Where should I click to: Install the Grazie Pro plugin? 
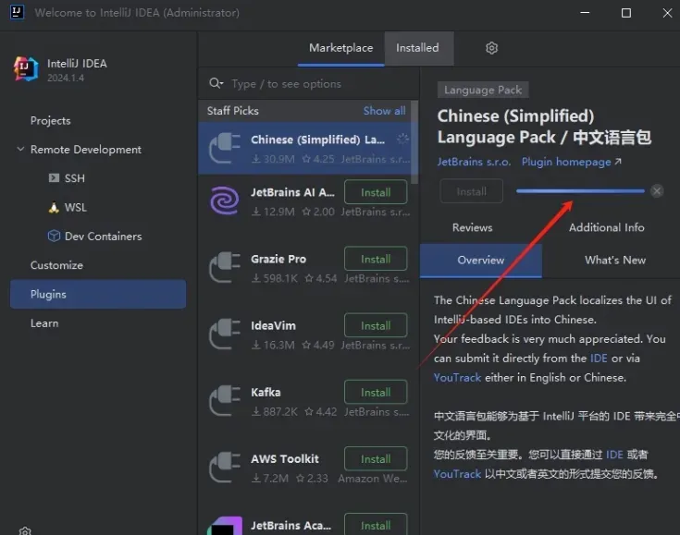click(376, 259)
